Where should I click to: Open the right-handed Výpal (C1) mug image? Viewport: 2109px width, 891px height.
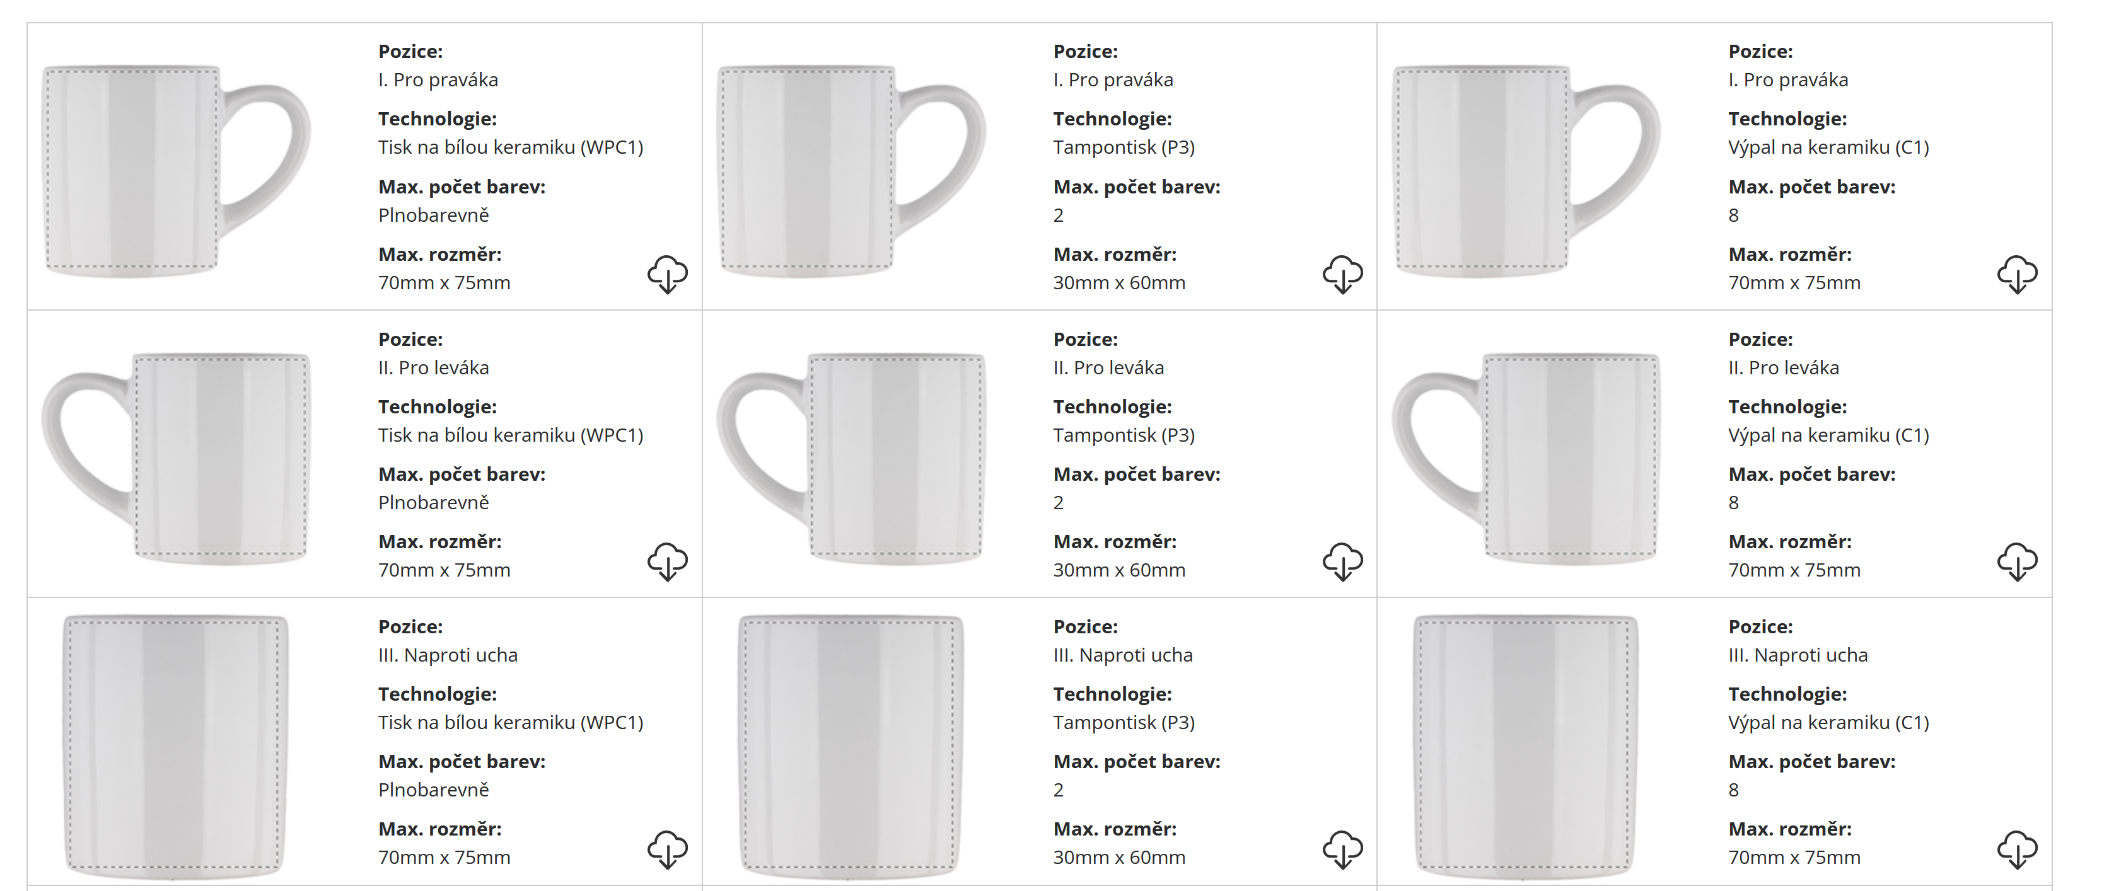click(x=1526, y=170)
